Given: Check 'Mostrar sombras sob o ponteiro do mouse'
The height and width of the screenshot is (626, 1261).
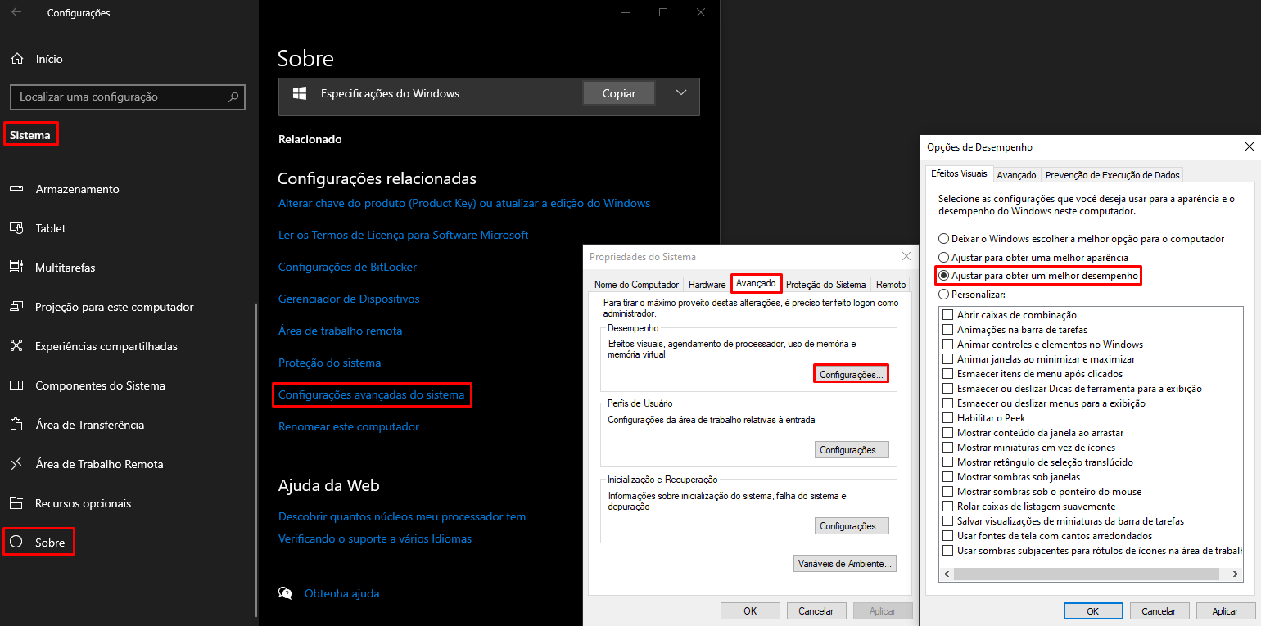Looking at the screenshot, I should [948, 492].
